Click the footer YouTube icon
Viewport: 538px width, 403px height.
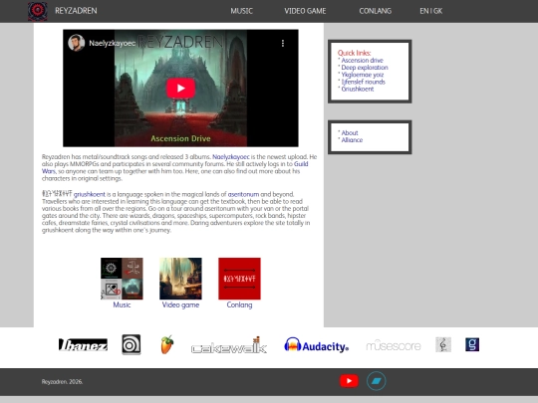tap(349, 381)
